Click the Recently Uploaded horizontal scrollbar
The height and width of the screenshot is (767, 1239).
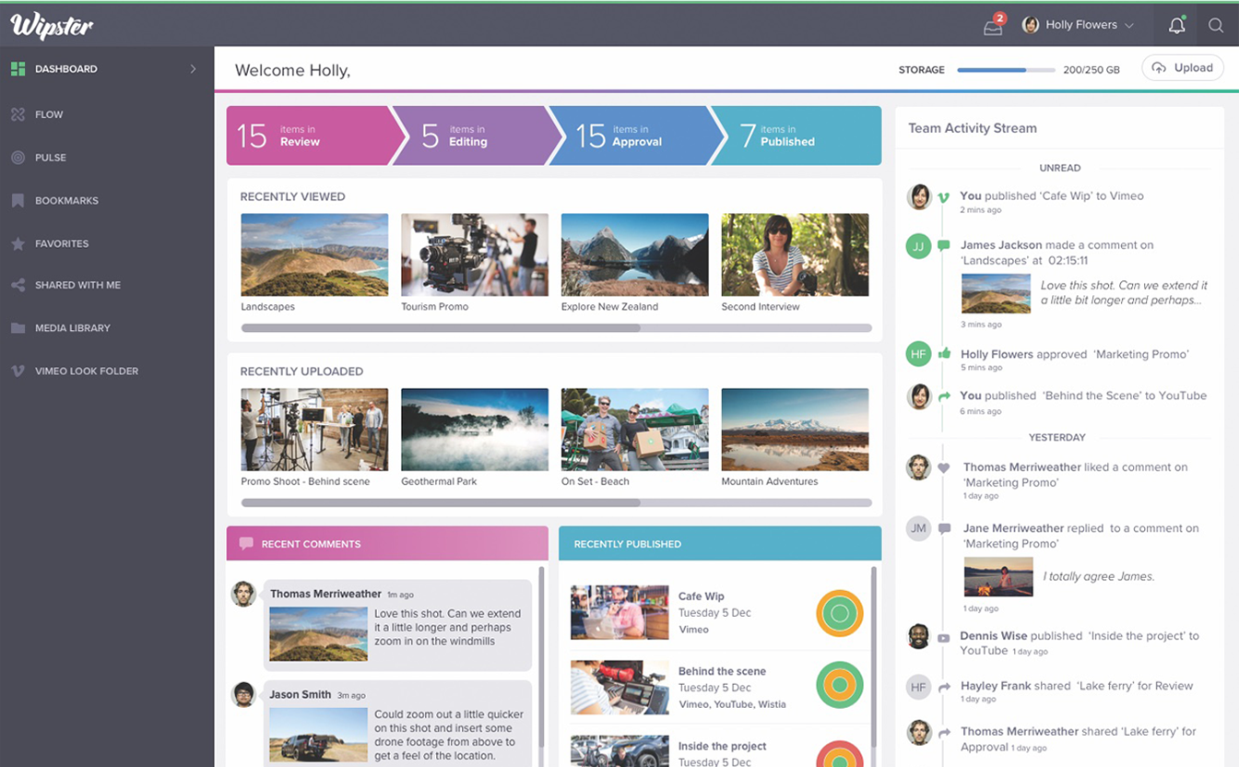point(556,503)
